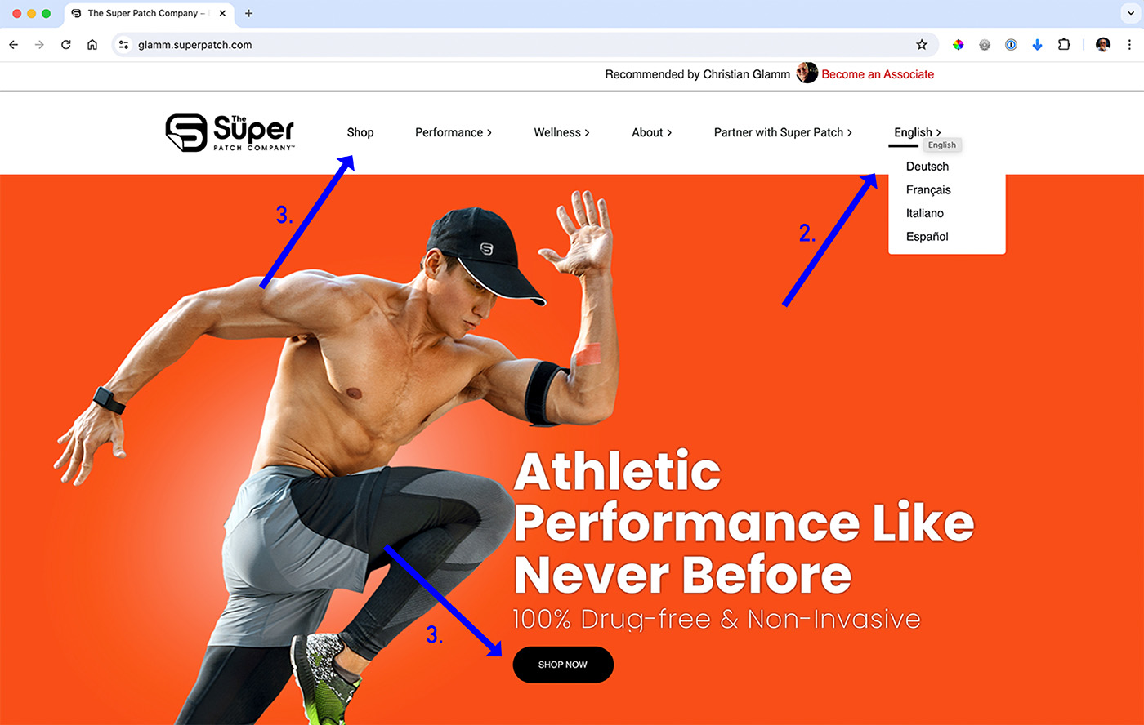Expand the Wellness menu

[561, 132]
